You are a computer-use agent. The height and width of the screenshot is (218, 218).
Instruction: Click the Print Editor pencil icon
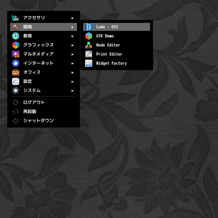[89, 54]
